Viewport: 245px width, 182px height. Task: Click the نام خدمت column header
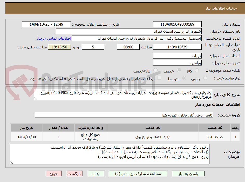[153, 128]
